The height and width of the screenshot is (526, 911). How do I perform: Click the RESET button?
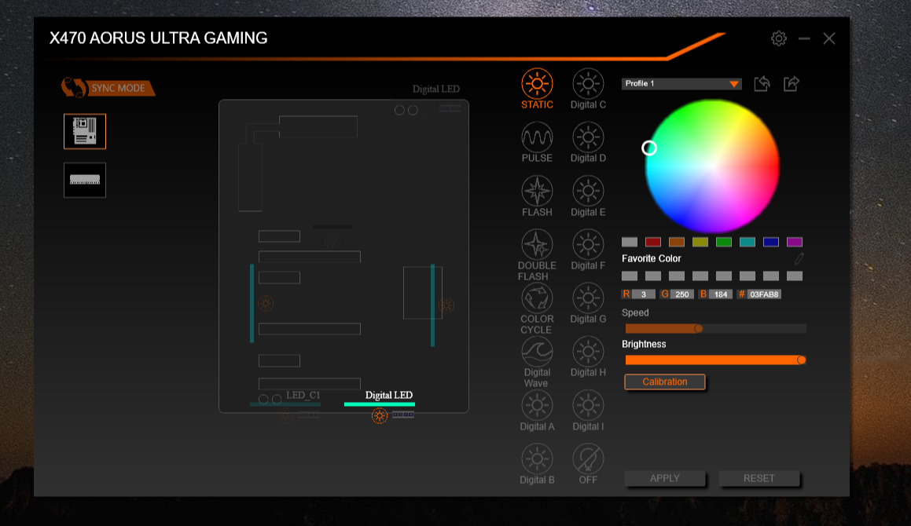(759, 478)
